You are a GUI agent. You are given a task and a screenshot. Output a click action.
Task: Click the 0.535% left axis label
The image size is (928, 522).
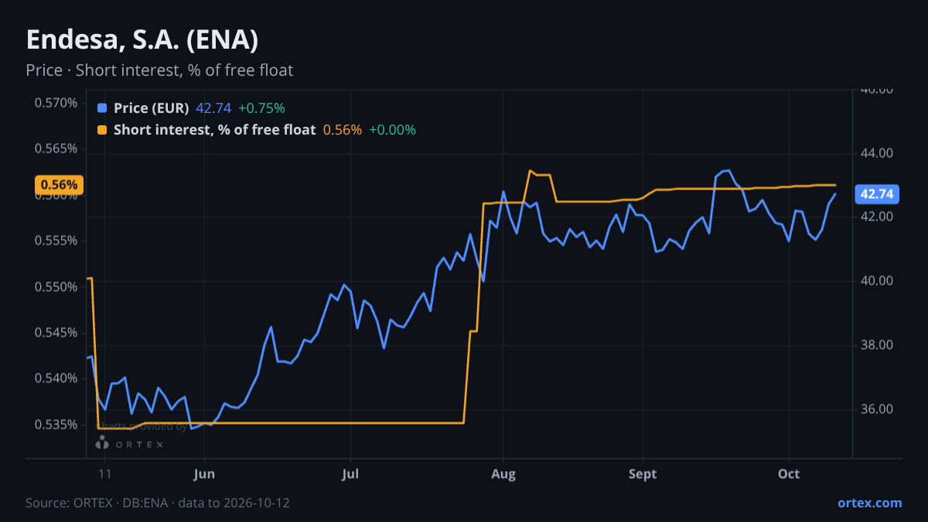[x=56, y=425]
